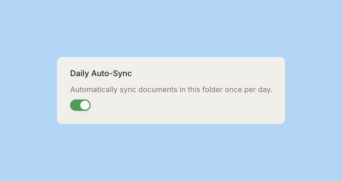Click the word "per" in the description
This screenshot has height=181, width=342.
[250, 90]
